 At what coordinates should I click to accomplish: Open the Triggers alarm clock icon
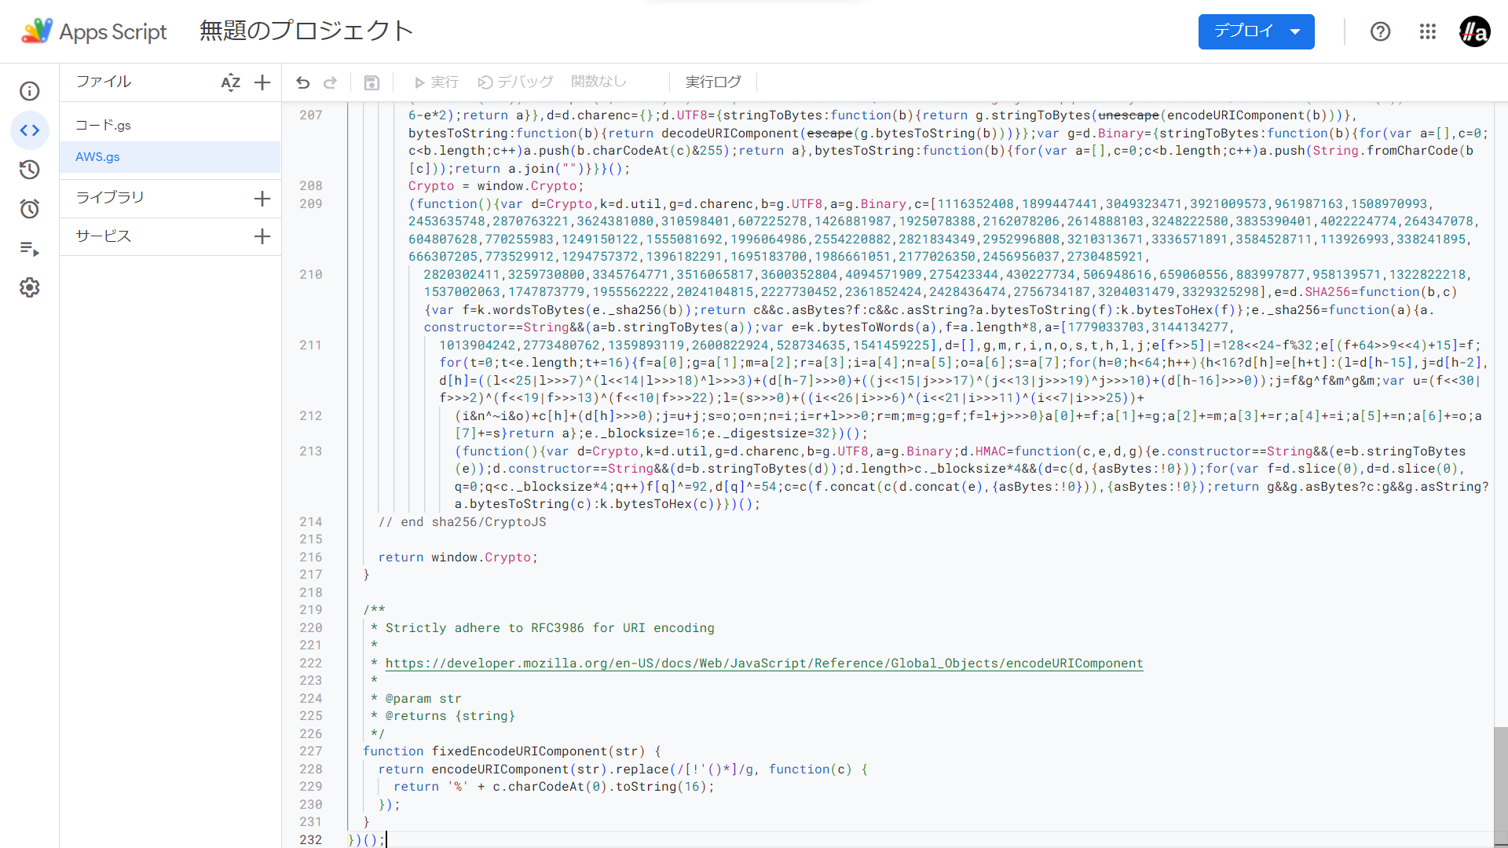coord(30,209)
